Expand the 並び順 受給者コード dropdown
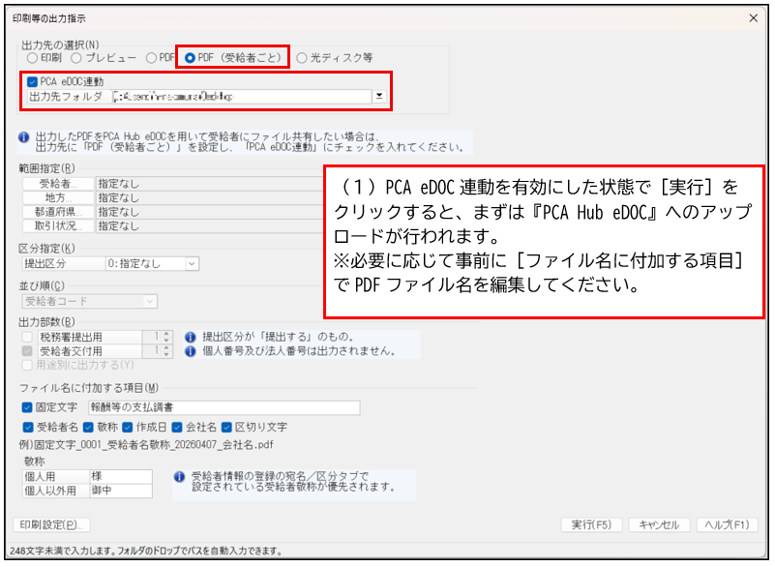Viewport: 775px width, 567px height. pyautogui.click(x=150, y=302)
